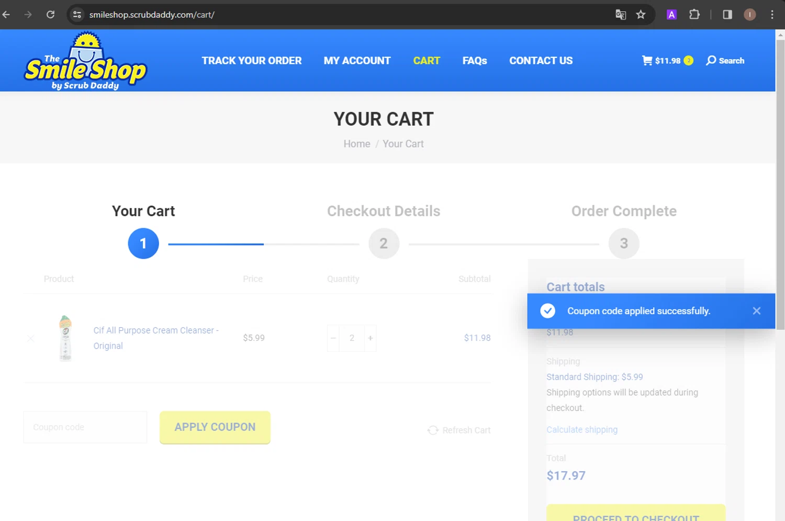The height and width of the screenshot is (521, 785).
Task: Decrease quantity with minus button
Action: [333, 338]
